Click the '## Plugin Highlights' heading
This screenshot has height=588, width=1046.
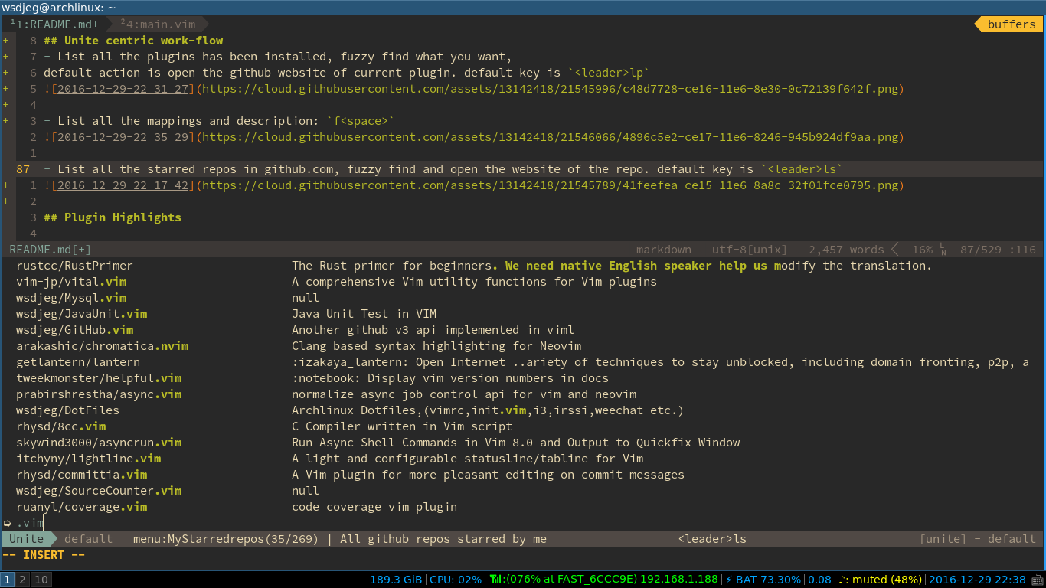[x=113, y=217]
